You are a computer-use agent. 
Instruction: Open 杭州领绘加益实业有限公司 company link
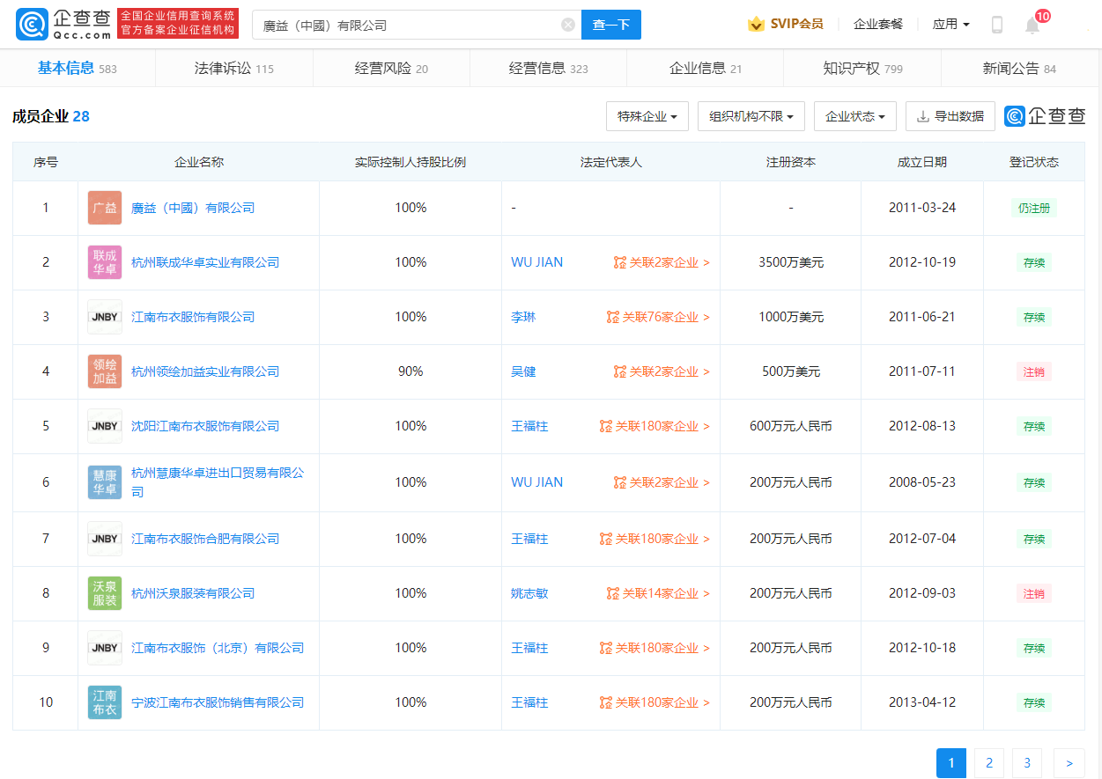click(x=205, y=371)
